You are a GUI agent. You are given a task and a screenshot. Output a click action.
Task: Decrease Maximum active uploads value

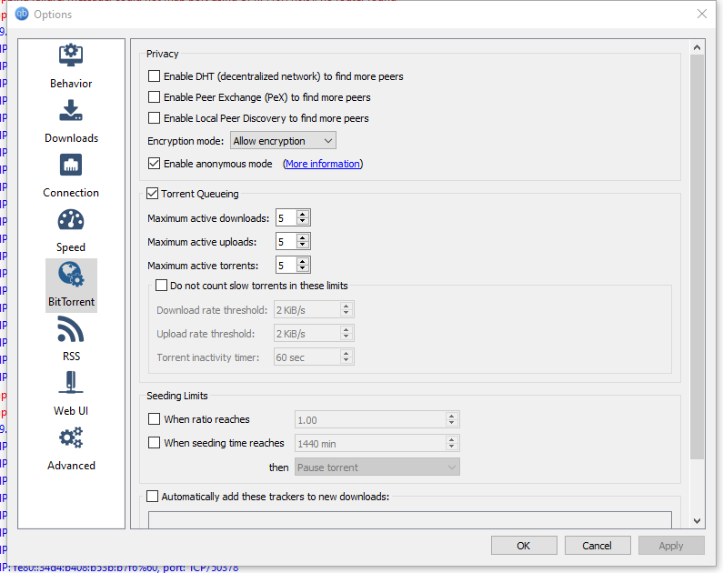(x=303, y=245)
